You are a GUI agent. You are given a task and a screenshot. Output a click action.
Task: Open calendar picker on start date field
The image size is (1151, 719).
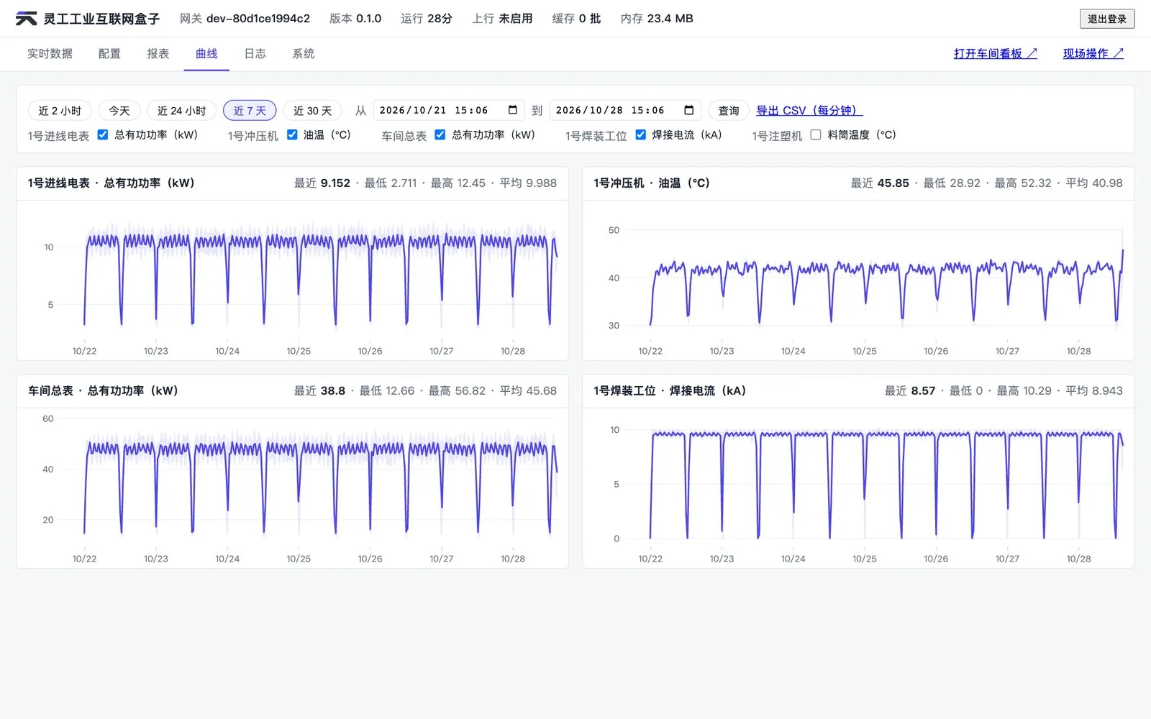pyautogui.click(x=513, y=110)
